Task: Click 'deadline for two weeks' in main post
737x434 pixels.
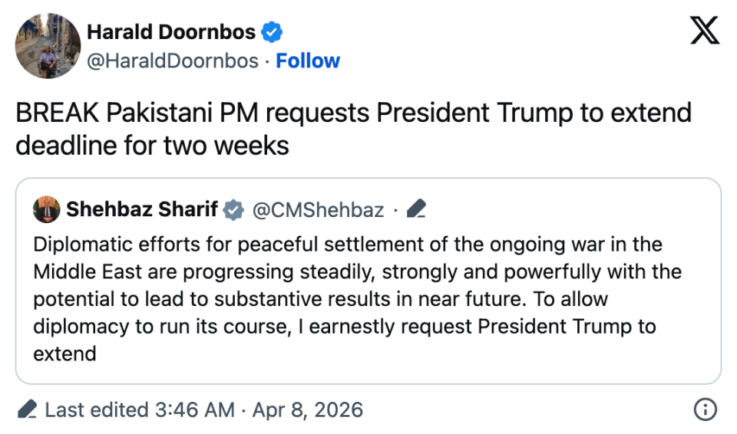Action: coord(152,145)
